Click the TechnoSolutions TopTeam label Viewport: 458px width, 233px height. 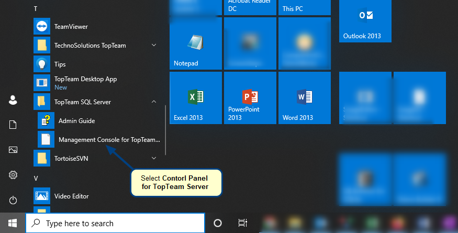[x=90, y=46]
